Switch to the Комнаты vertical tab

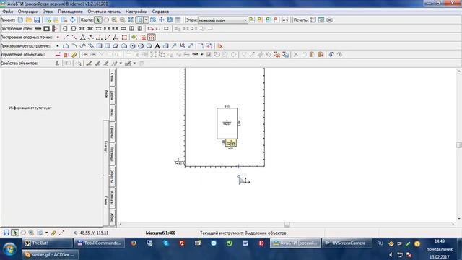pos(112,198)
